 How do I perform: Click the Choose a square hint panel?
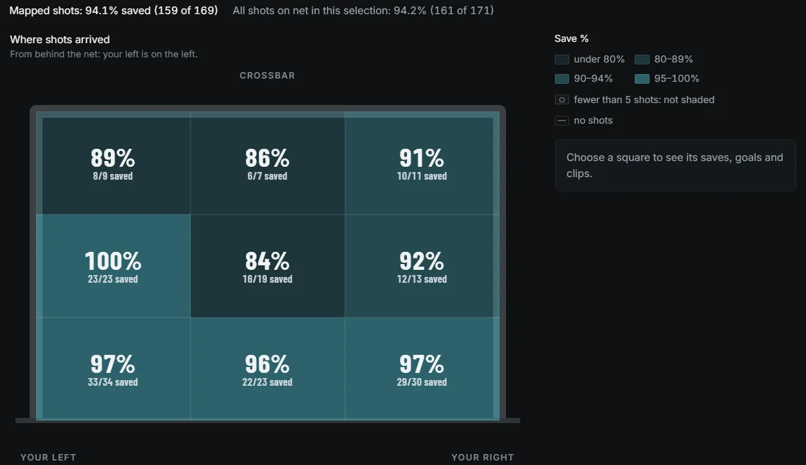[x=675, y=166]
